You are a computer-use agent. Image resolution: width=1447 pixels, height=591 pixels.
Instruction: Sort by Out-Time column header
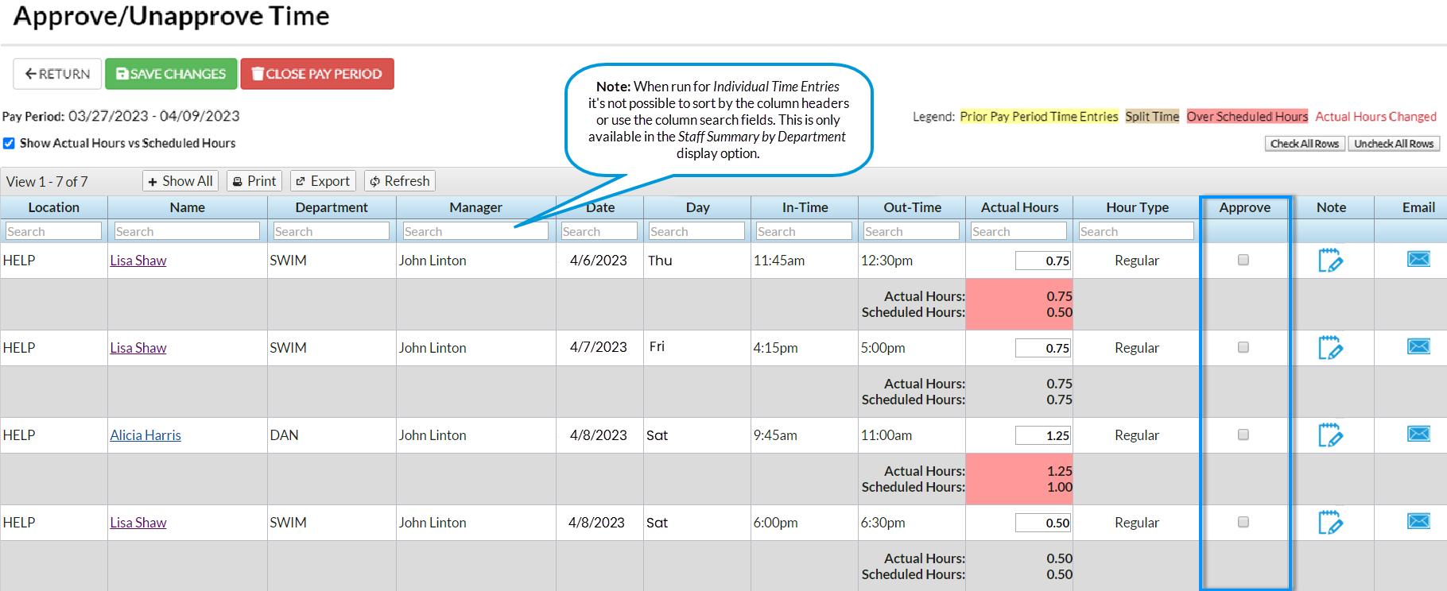point(913,207)
